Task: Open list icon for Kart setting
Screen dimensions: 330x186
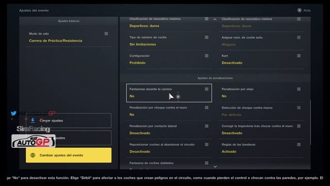Action: (x=299, y=56)
